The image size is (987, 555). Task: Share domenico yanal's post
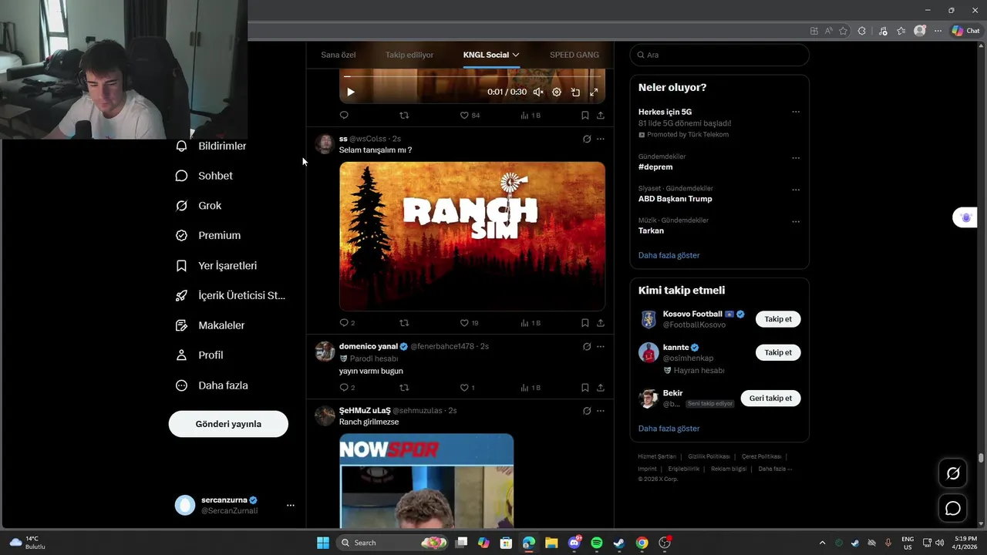(601, 388)
